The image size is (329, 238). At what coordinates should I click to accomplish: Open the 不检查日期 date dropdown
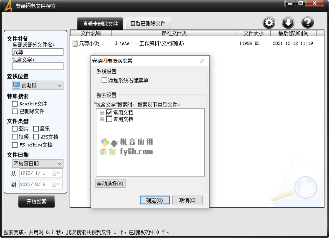tap(38, 163)
